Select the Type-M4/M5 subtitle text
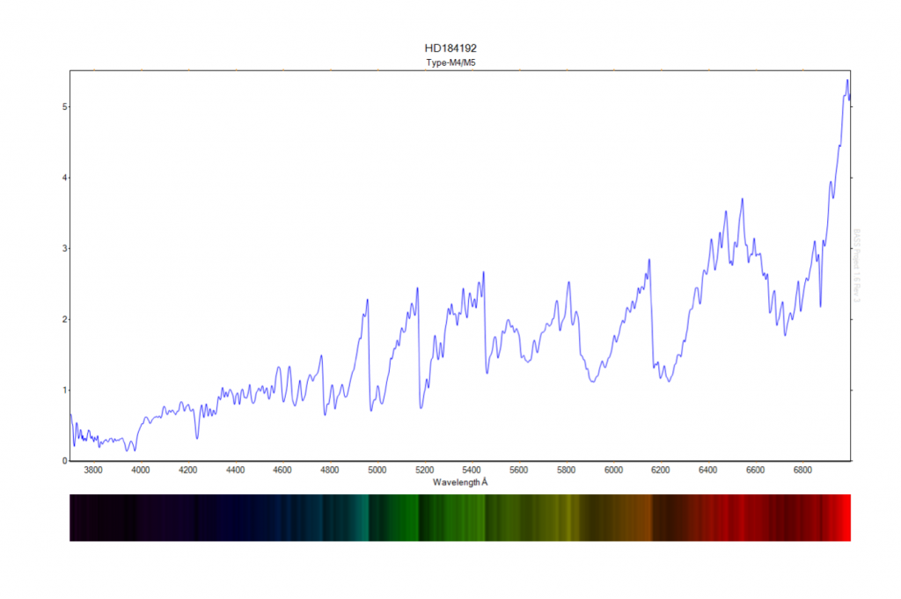Screen dimensions: 901x599 pos(450,63)
